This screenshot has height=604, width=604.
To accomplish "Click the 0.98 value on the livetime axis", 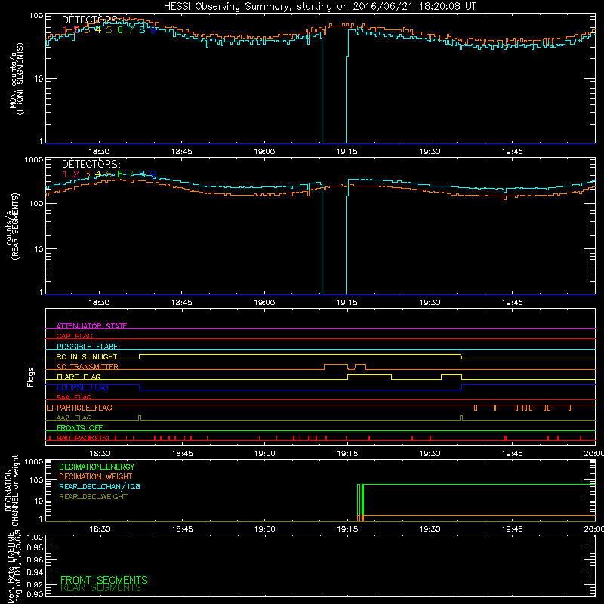I will tap(35, 548).
